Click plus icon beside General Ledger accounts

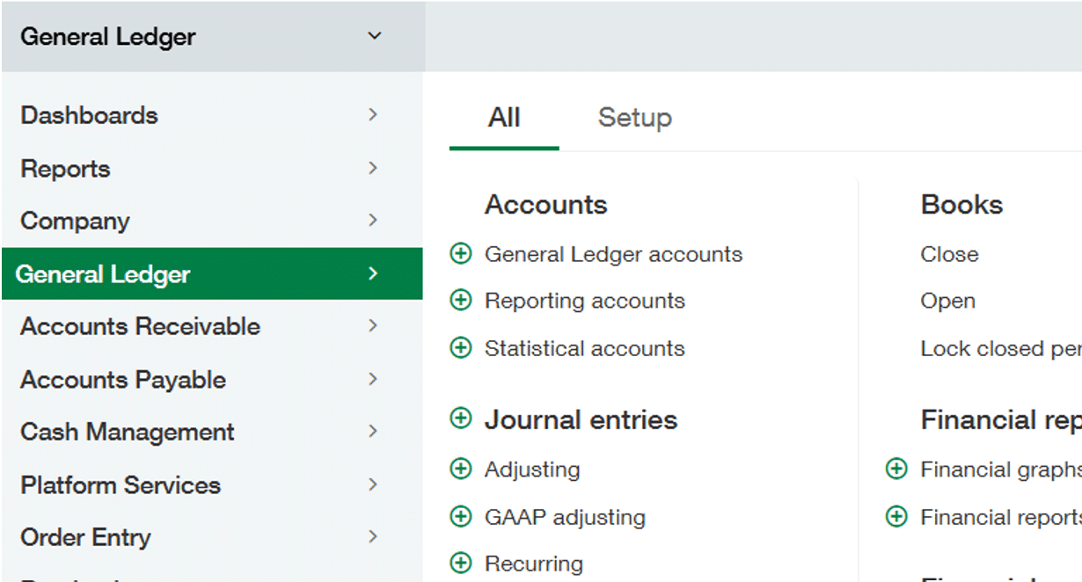(x=460, y=254)
